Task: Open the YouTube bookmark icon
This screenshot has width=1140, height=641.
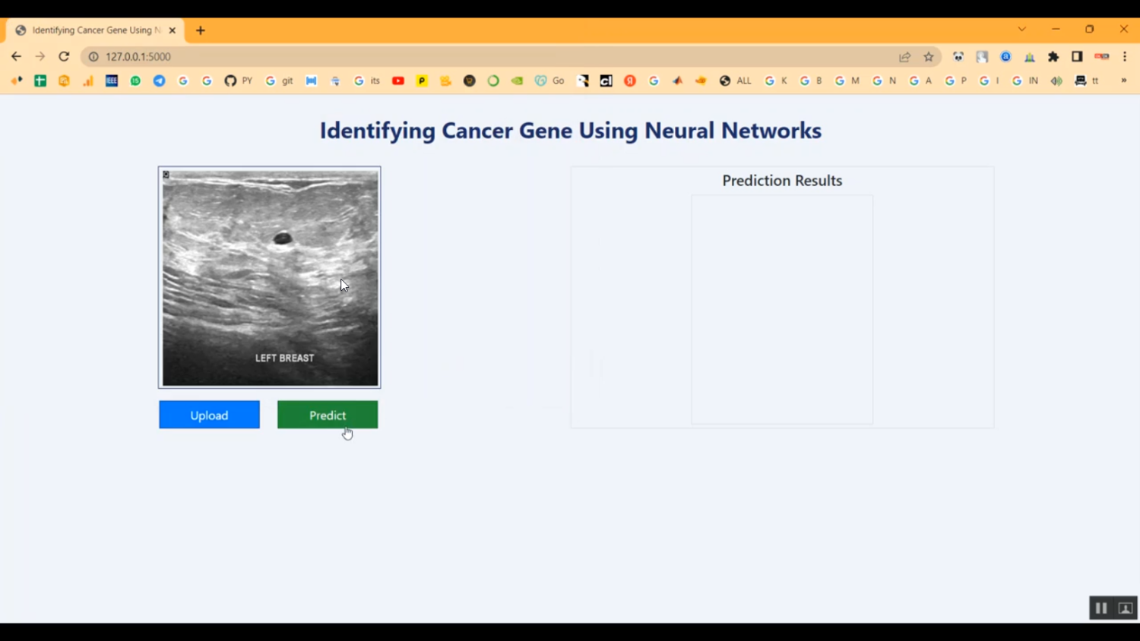Action: 398,81
